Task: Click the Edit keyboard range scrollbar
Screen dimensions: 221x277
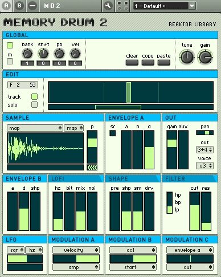Action: (118, 107)
